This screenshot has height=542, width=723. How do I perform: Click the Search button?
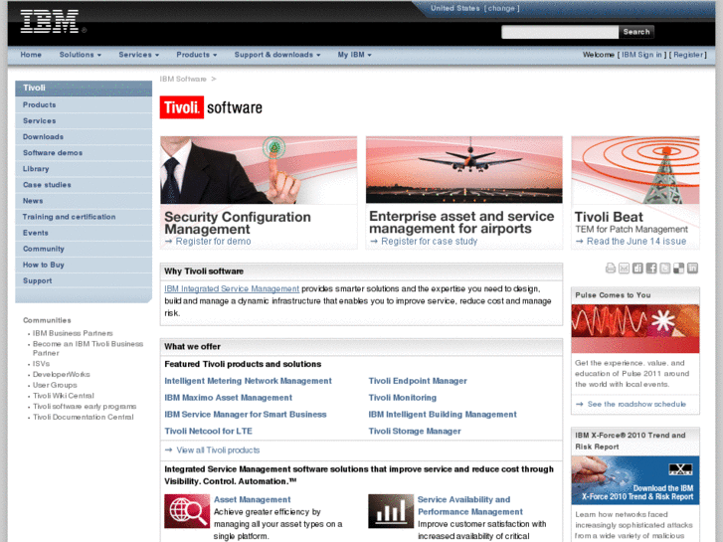pos(635,32)
